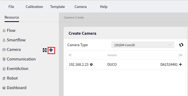
Task: Click the Camera Type label
Action: 78,45
